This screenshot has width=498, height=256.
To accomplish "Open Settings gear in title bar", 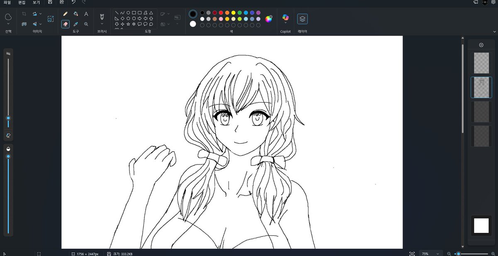I will point(493,2).
